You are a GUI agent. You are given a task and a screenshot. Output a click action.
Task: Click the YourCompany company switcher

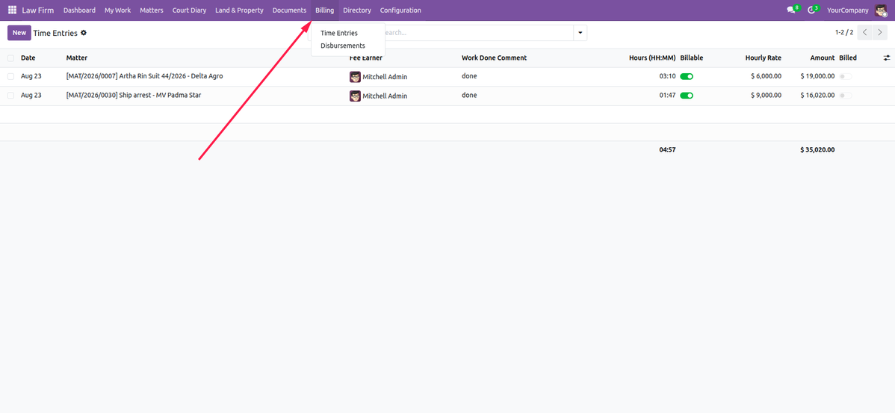point(848,10)
